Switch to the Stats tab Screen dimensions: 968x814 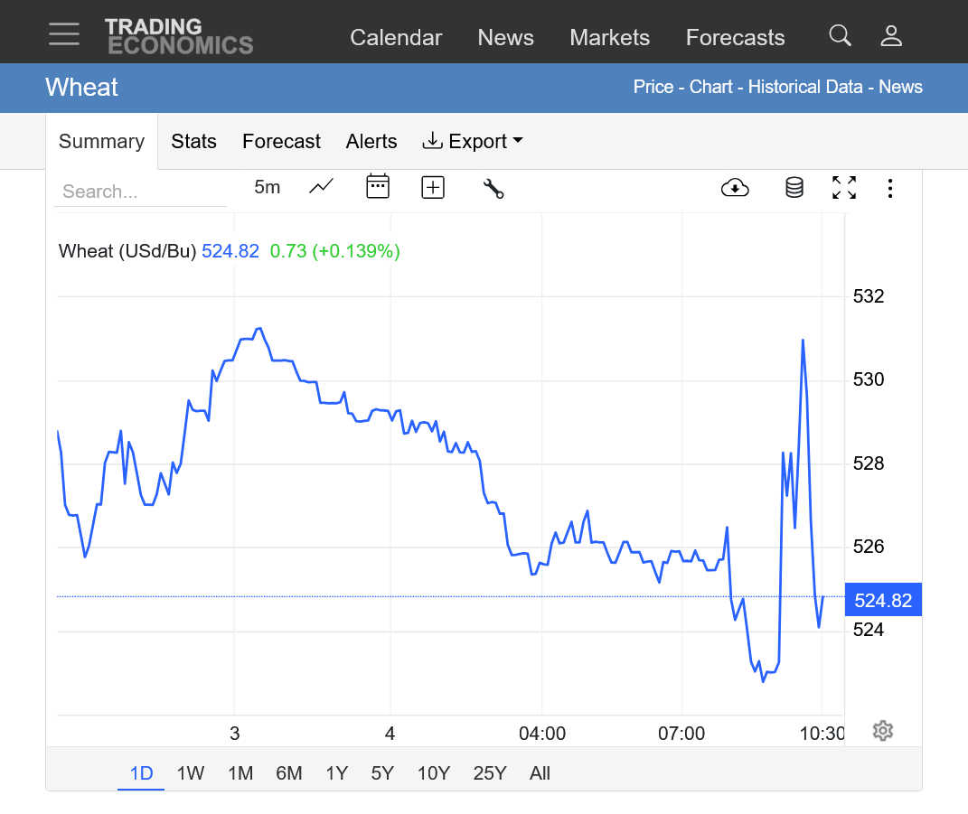(193, 142)
